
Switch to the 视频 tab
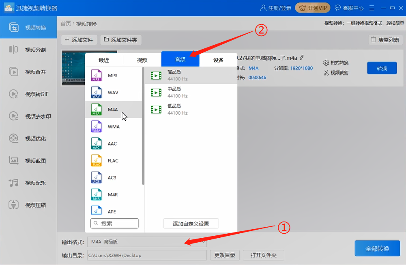(142, 59)
